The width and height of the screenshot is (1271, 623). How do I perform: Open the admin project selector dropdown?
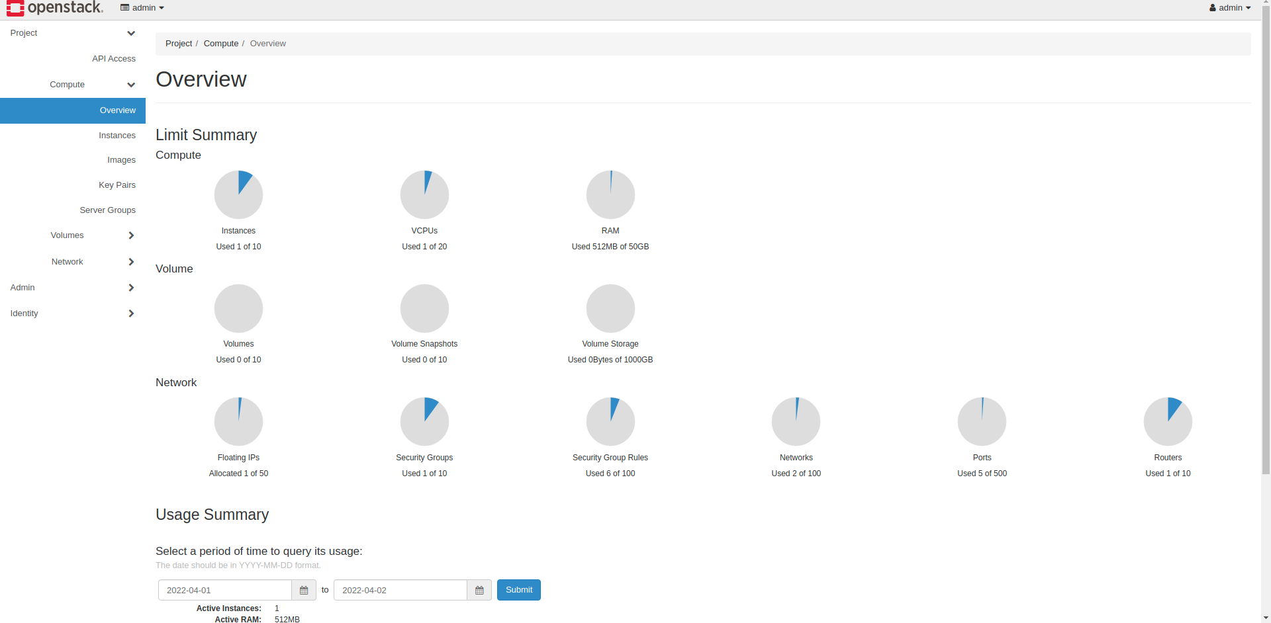click(x=142, y=8)
